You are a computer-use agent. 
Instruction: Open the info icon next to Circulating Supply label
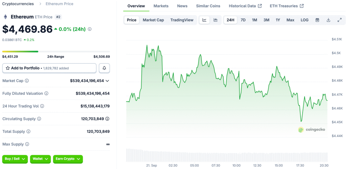tap(39, 119)
